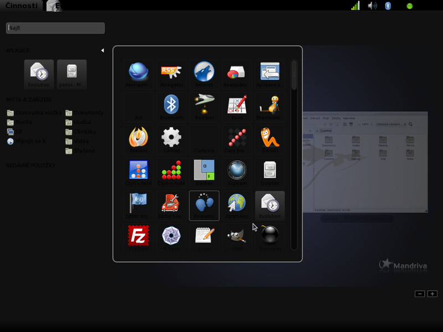This screenshot has width=443, height=332.
Task: Open the 'Čáry pro...' lines game
Action: [x=237, y=140]
